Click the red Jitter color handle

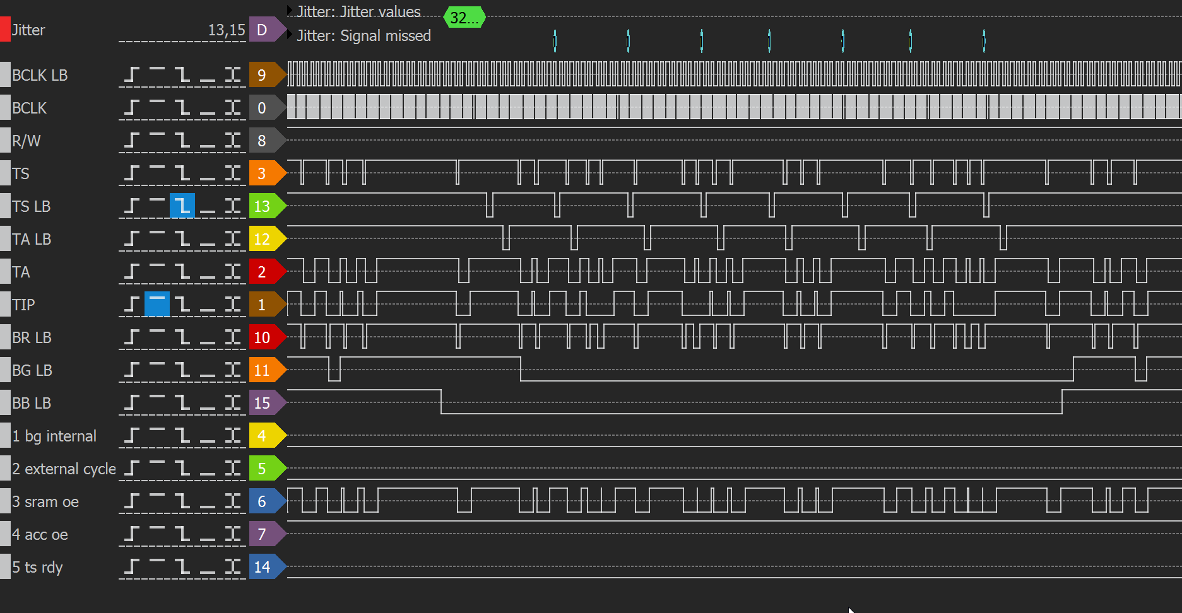pos(6,30)
